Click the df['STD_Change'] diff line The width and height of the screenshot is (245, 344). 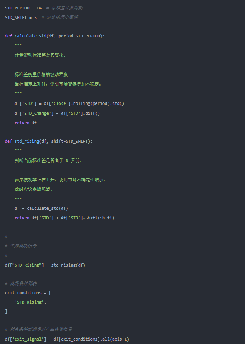(57, 114)
